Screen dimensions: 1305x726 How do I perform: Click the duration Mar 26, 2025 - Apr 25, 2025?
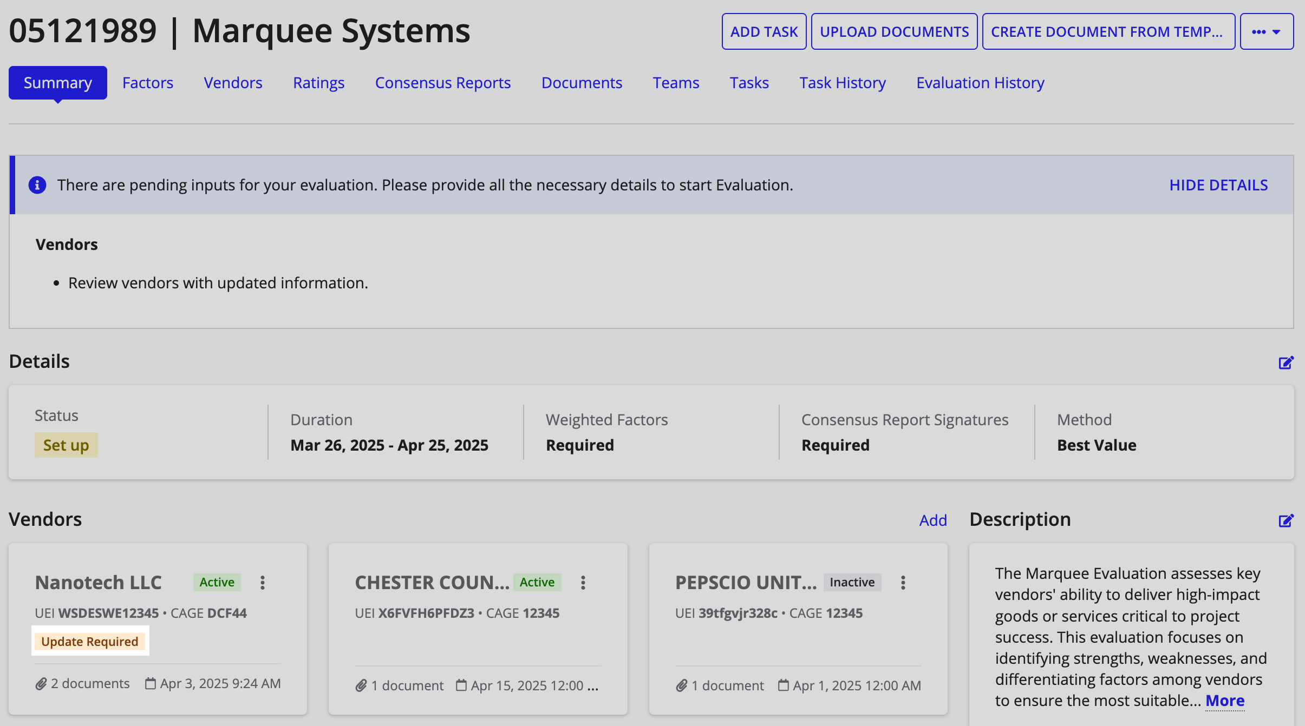coord(389,445)
